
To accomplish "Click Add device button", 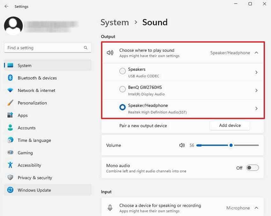I will click(230, 125).
